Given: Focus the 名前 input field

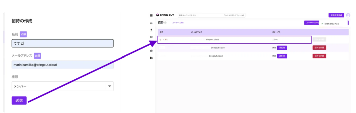Looking at the screenshot, I should [x=63, y=43].
